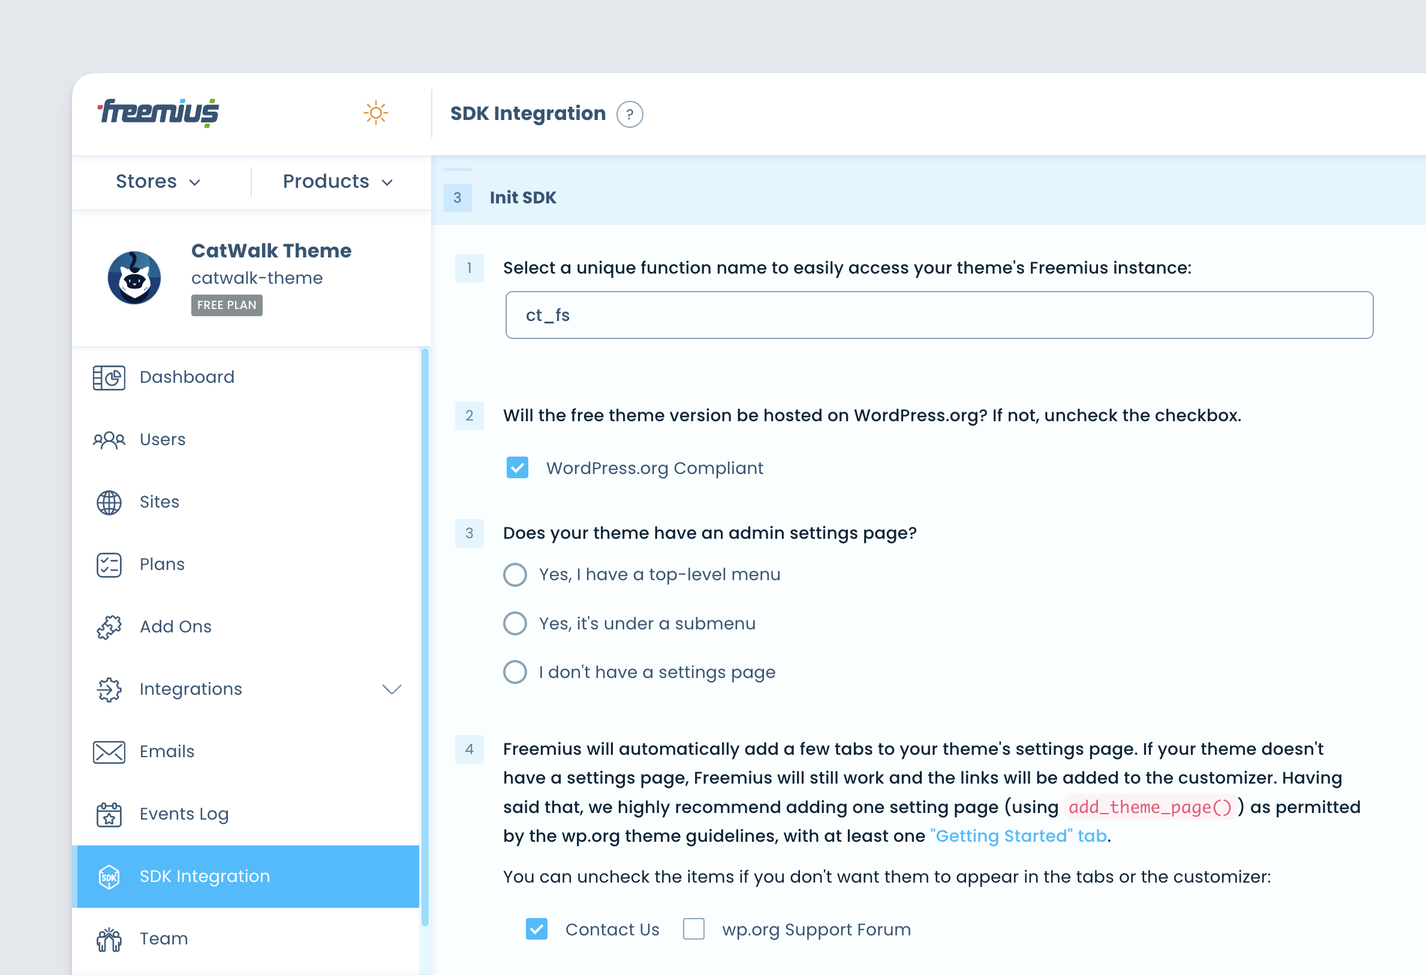Click the Sites icon in sidebar
The width and height of the screenshot is (1426, 975).
coord(109,502)
